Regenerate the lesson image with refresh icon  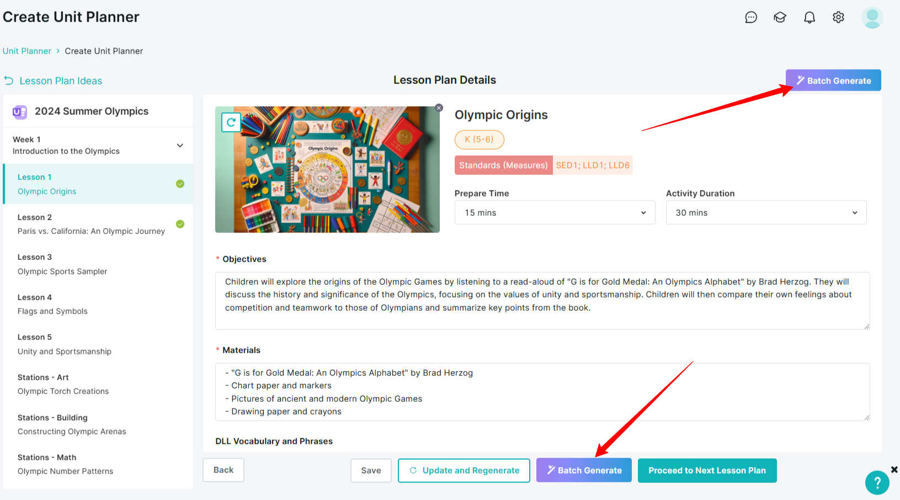point(231,122)
